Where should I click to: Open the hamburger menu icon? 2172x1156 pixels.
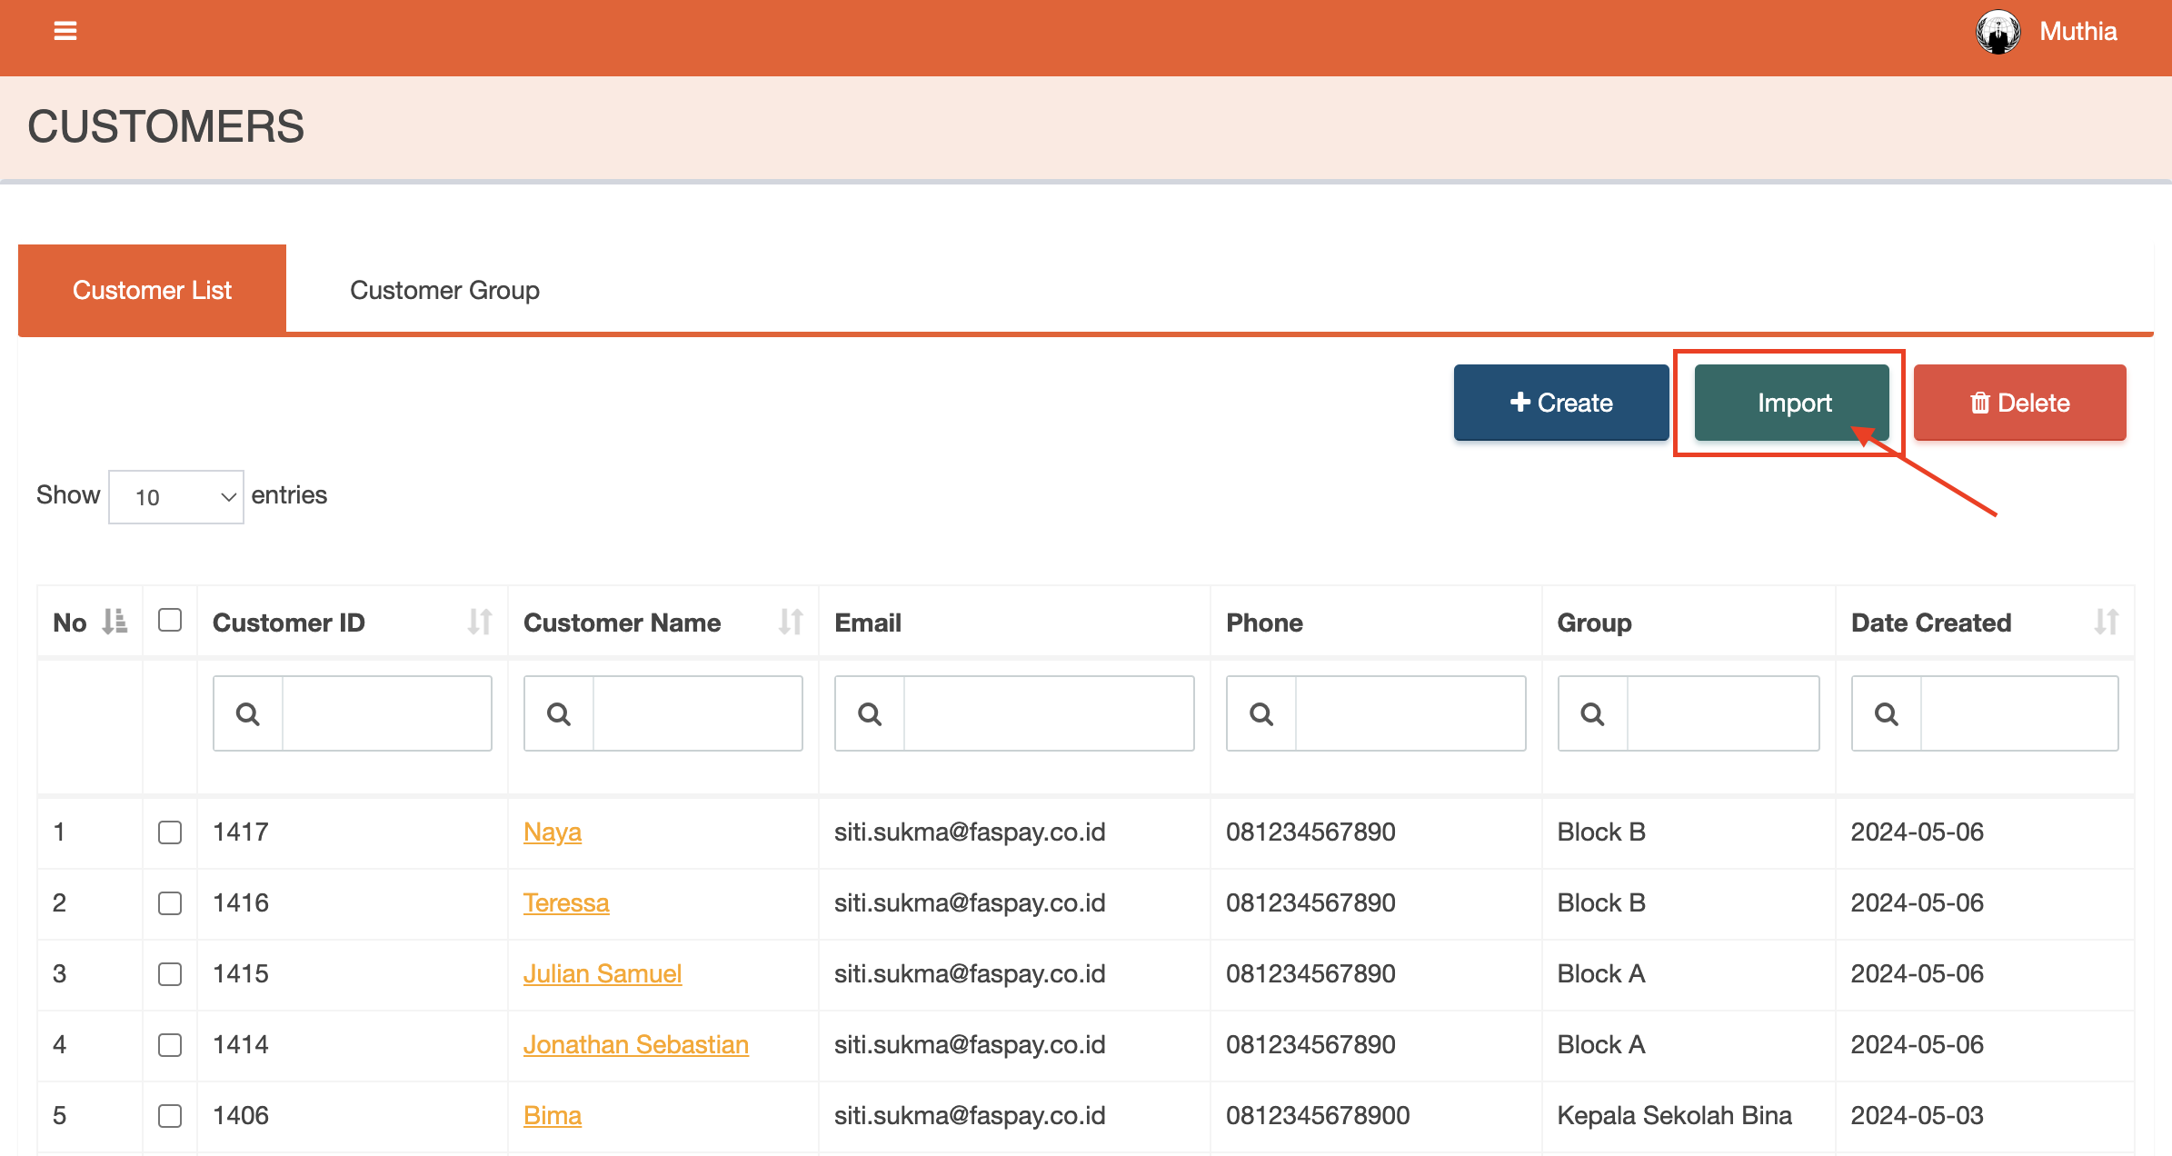coord(65,31)
